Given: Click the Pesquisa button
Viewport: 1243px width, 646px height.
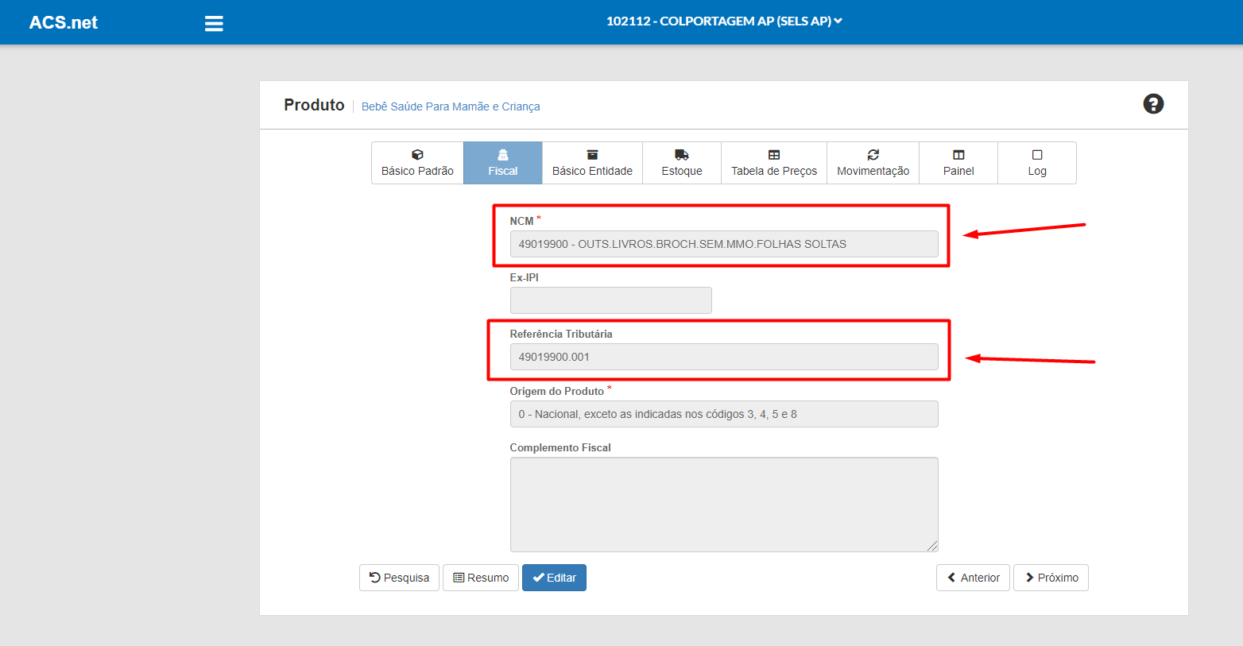Looking at the screenshot, I should point(399,578).
